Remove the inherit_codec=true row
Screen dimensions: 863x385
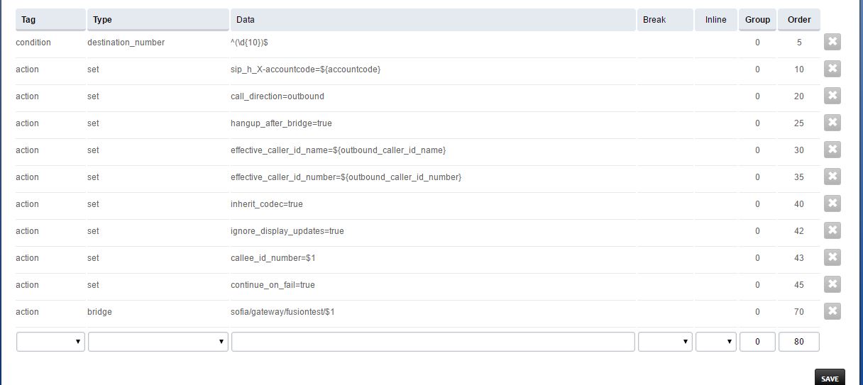[x=832, y=203]
